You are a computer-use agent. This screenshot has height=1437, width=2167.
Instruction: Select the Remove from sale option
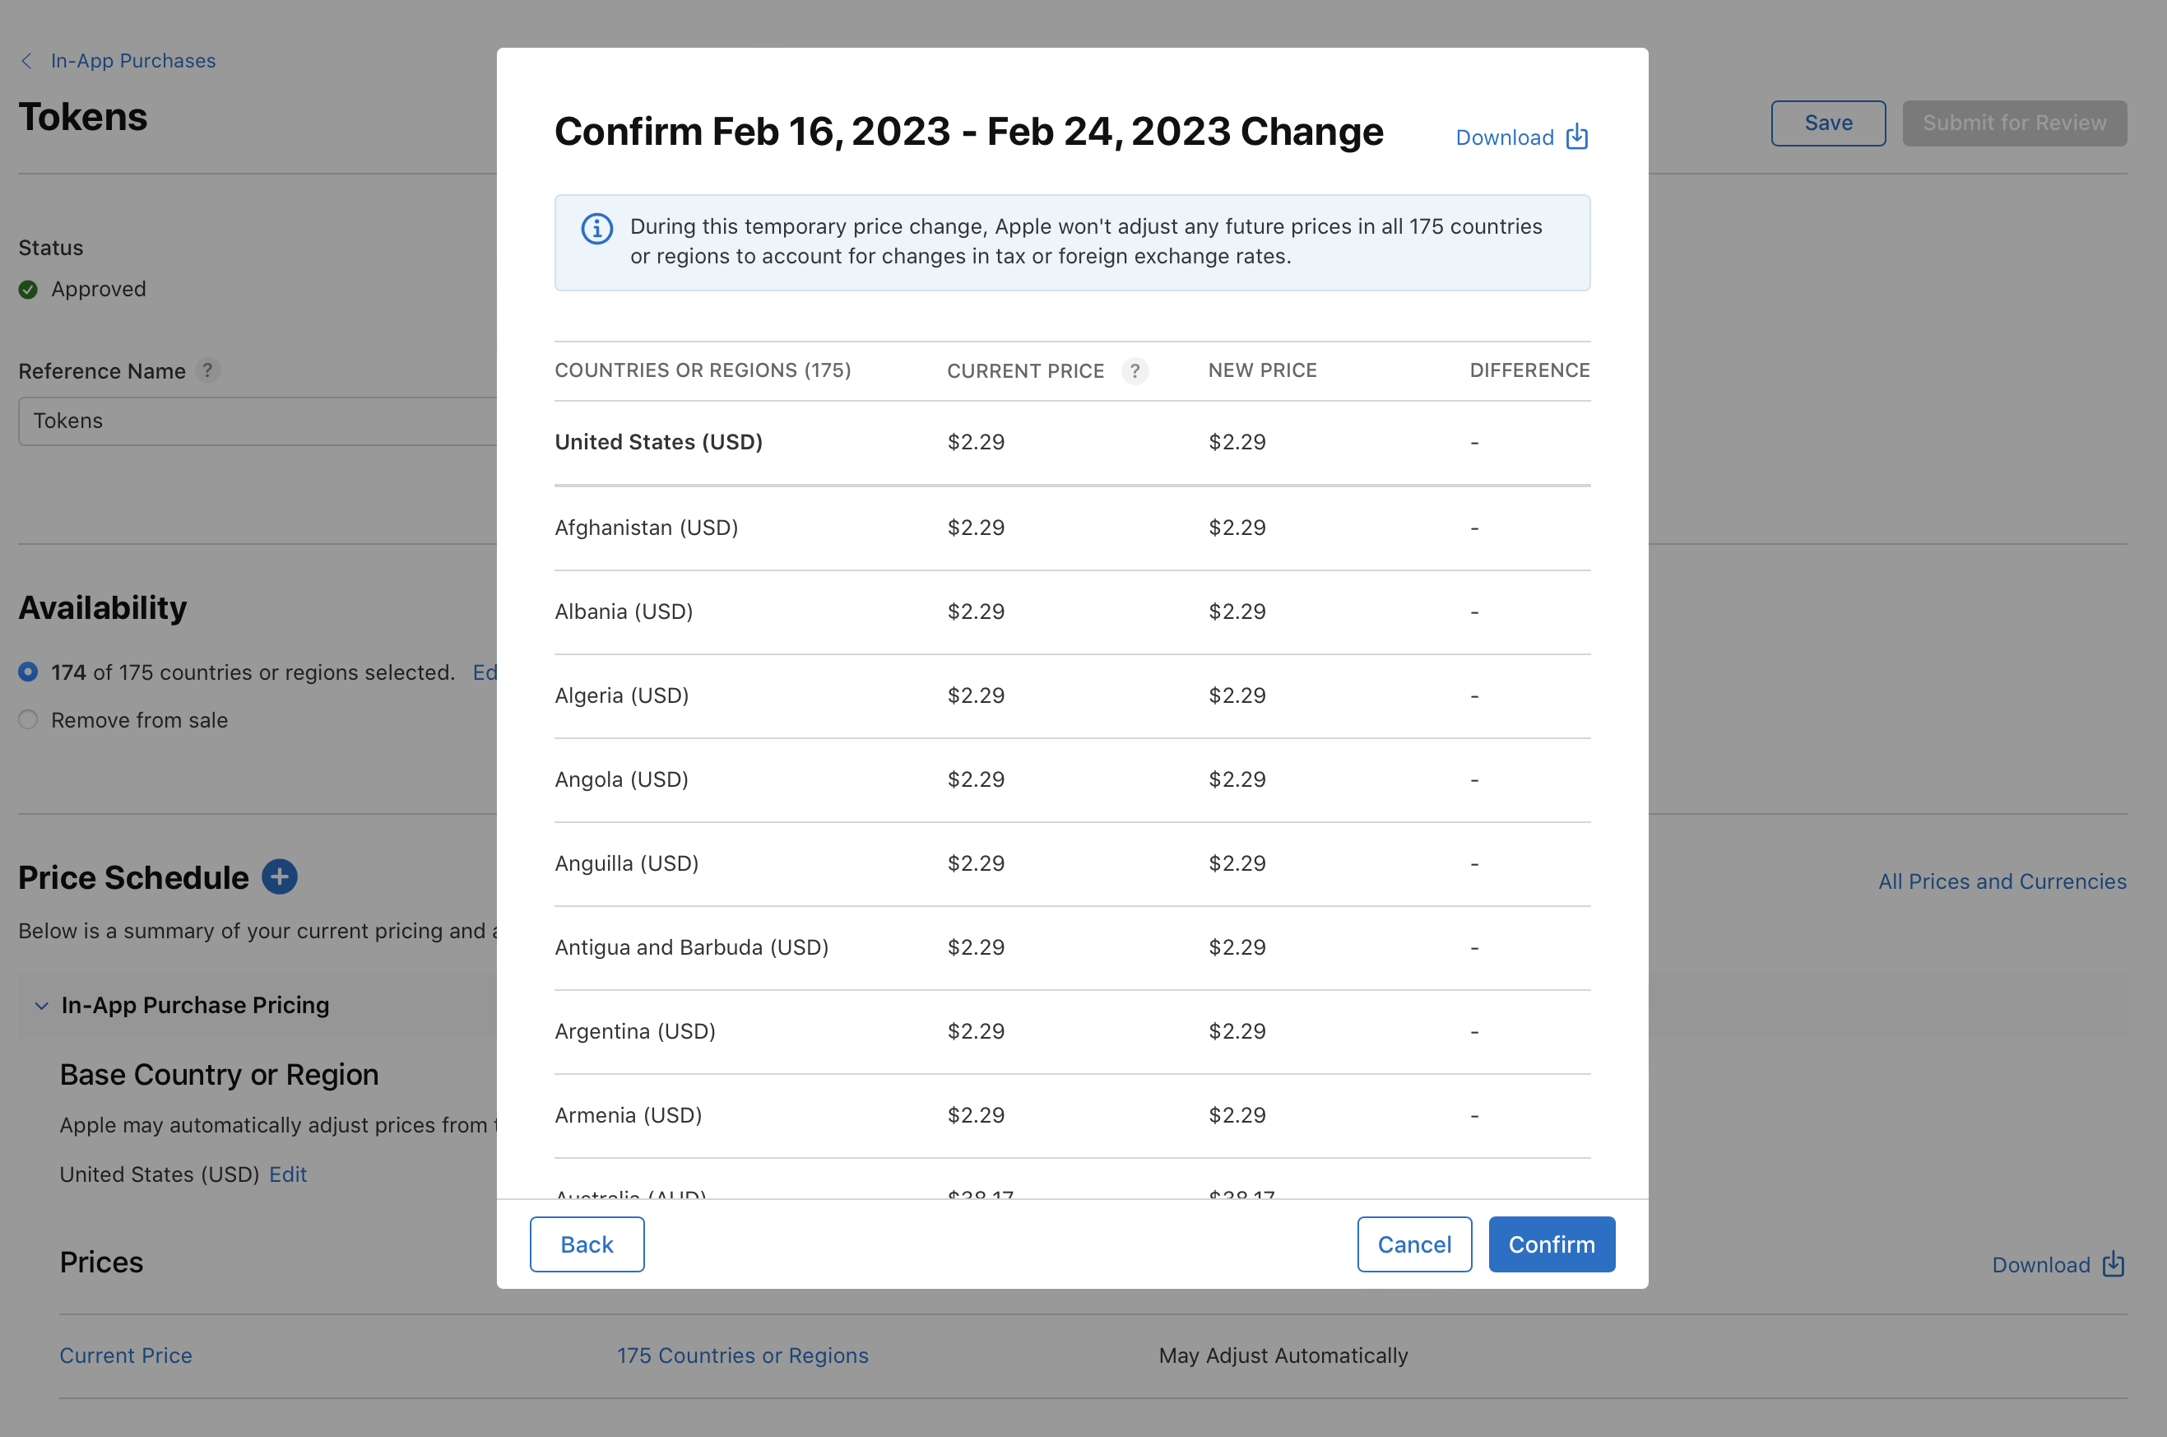pos(27,720)
